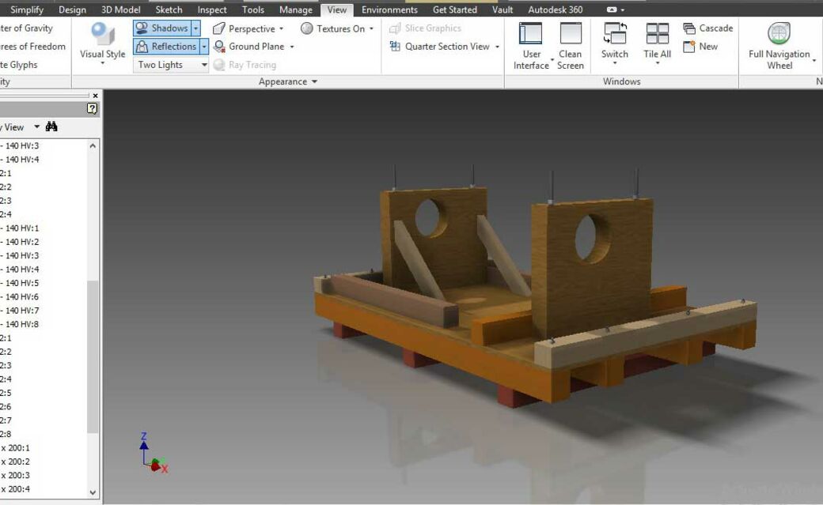This screenshot has height=505, width=823.
Task: Expand the Appearance panel options
Action: (314, 81)
